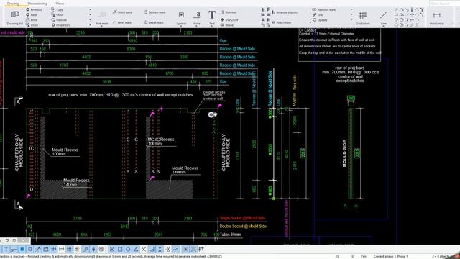Expand the arrow beside Link

[x=351, y=14]
